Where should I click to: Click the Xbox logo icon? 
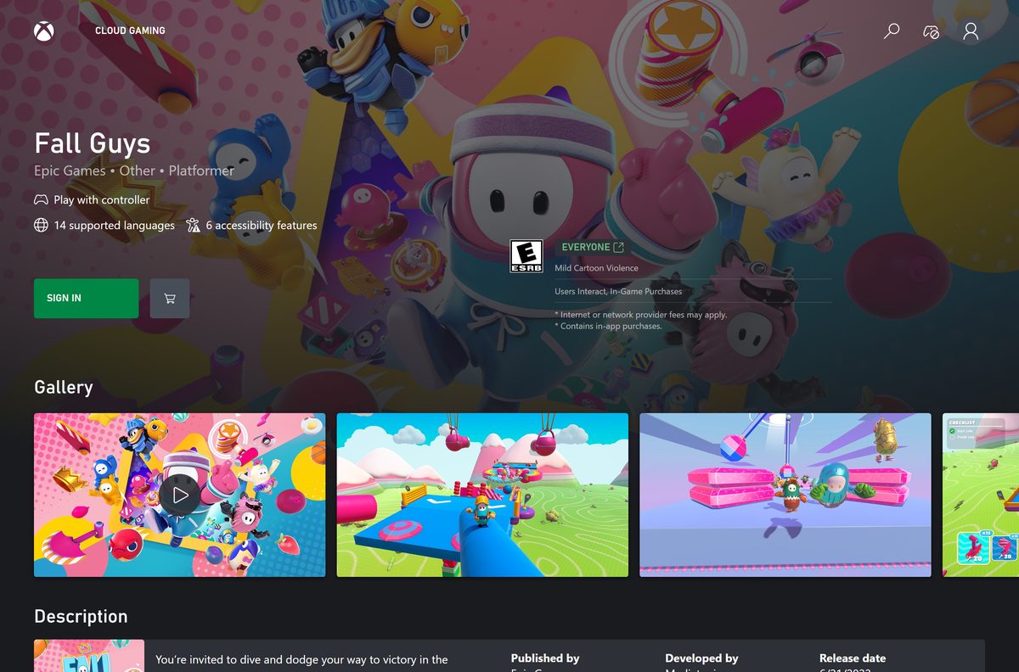click(44, 31)
